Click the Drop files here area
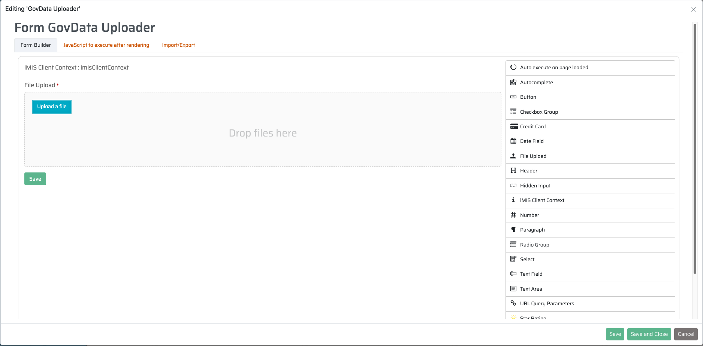This screenshot has width=703, height=346. tap(263, 134)
